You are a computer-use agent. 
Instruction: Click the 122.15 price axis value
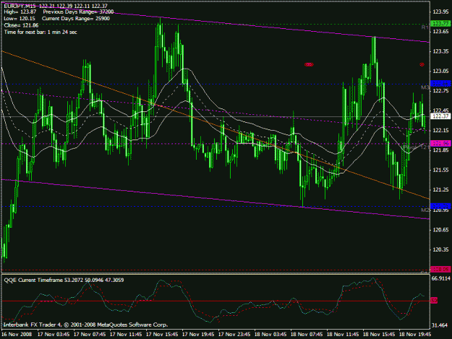point(440,131)
